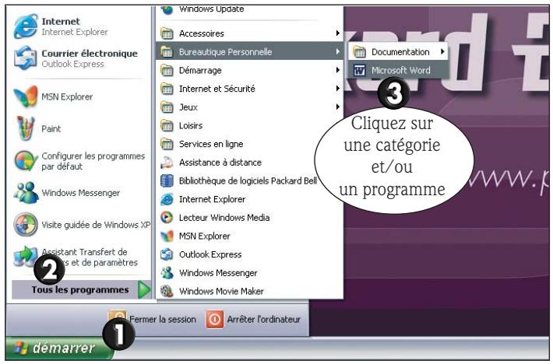Click the Bibliothèque de logiciels Packard Bell icon
This screenshot has height=364, width=553.
(x=167, y=180)
